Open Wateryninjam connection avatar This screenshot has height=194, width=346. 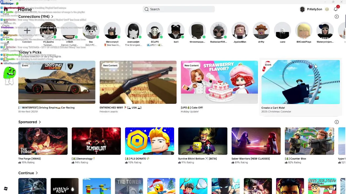pos(325,31)
